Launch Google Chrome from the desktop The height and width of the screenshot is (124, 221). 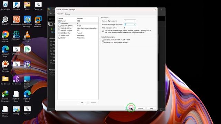point(5,37)
